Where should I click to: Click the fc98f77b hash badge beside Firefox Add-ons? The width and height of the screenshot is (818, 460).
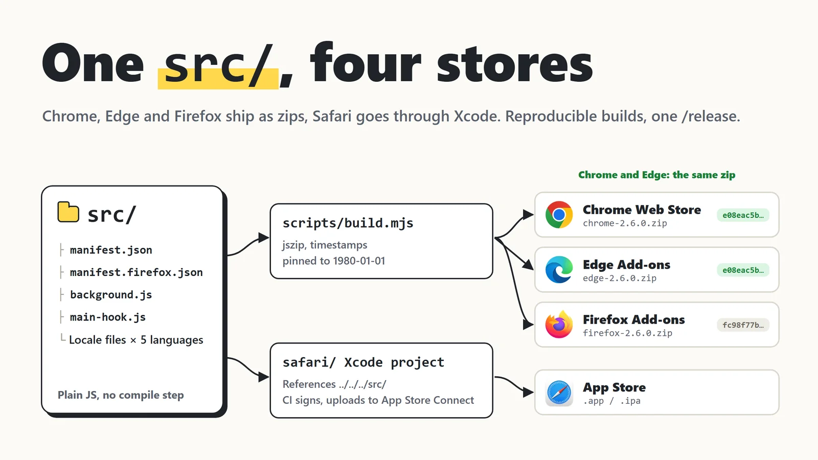[x=743, y=325]
